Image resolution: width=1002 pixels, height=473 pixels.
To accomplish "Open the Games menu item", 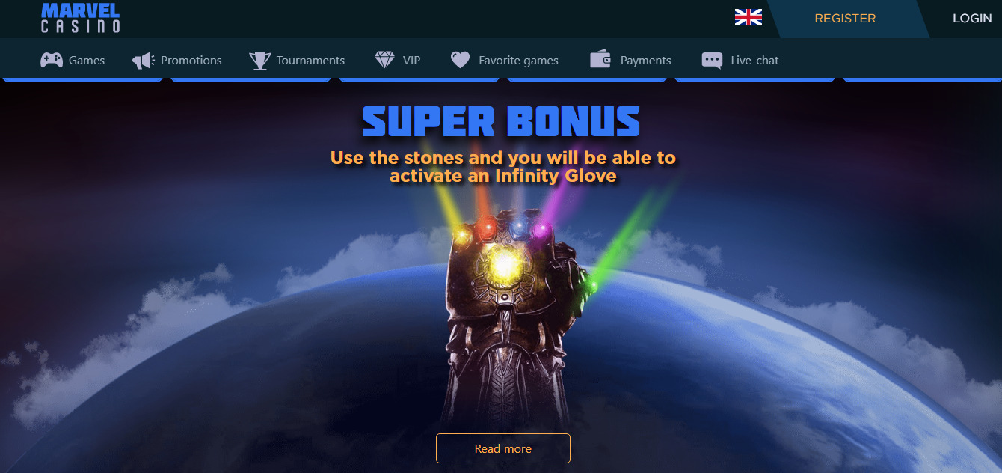I will (87, 61).
